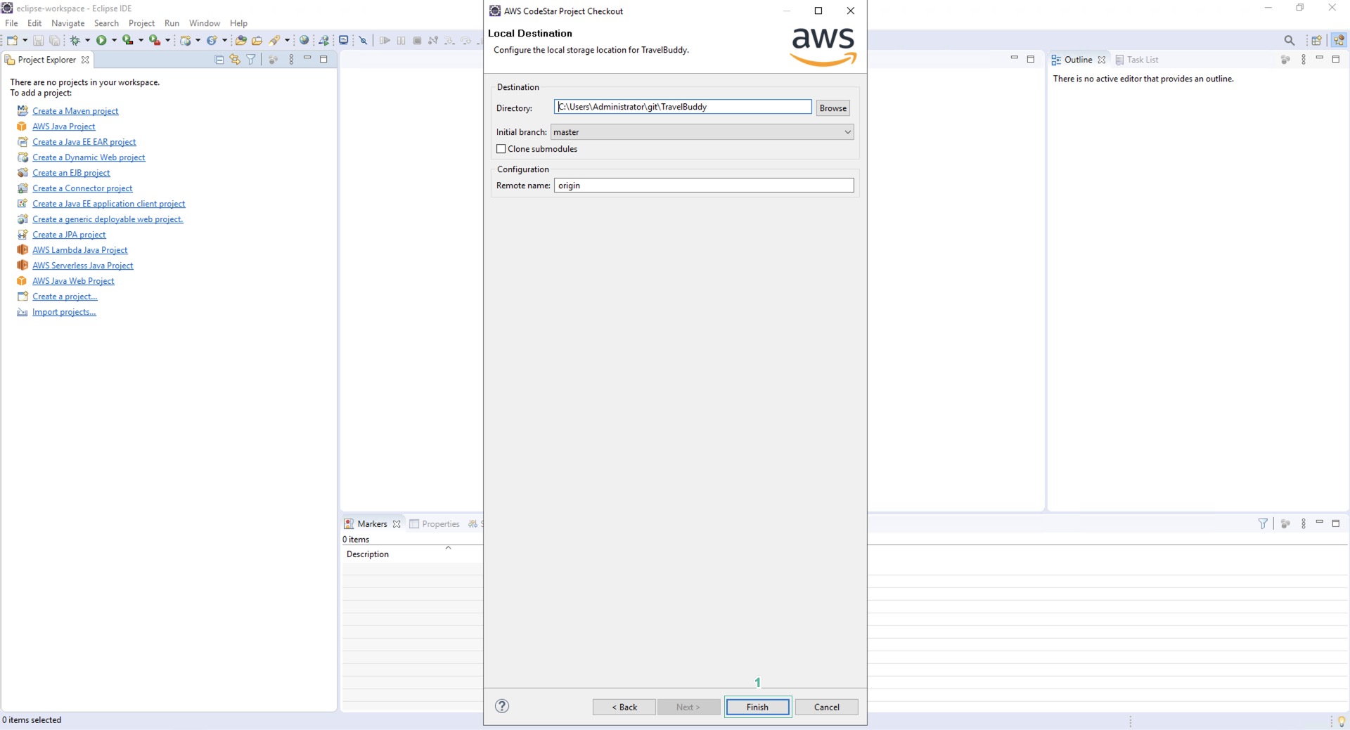The height and width of the screenshot is (730, 1350).
Task: Click the green Run icon in toolbar
Action: (101, 40)
